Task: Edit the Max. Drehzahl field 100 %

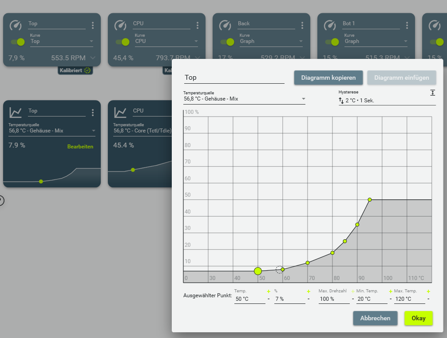Action: [x=334, y=299]
